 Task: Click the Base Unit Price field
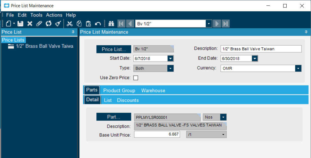click(157, 135)
